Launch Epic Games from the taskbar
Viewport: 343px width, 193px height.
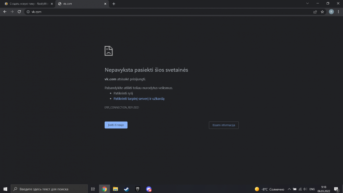coord(138,189)
